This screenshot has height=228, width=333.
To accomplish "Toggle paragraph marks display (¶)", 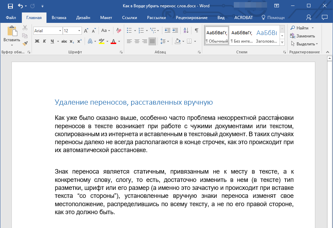I will coord(196,30).
